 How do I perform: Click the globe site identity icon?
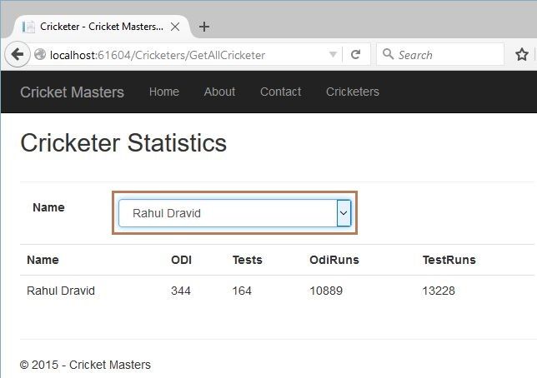point(40,54)
